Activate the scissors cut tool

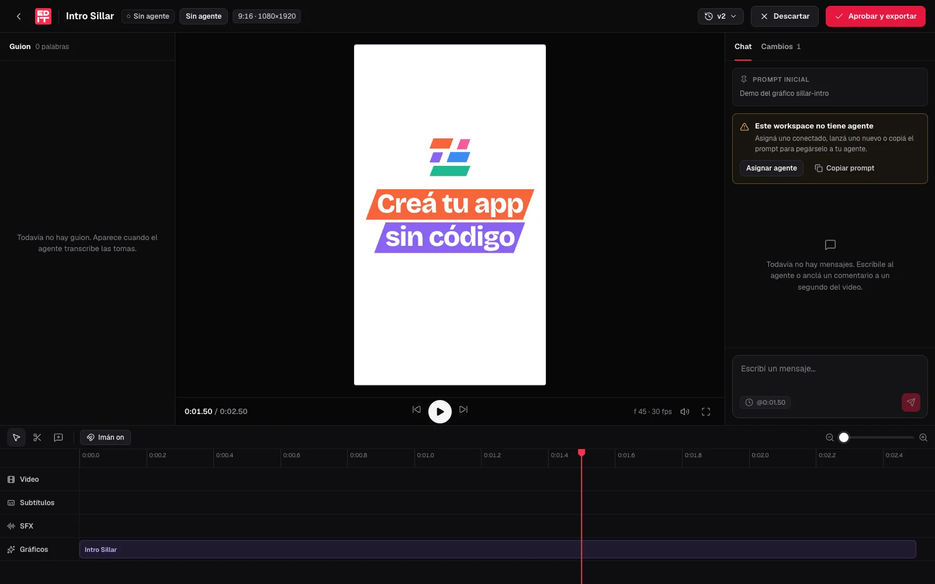[x=37, y=437]
